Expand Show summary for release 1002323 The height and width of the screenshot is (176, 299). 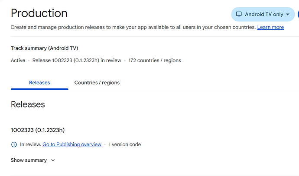point(33,160)
